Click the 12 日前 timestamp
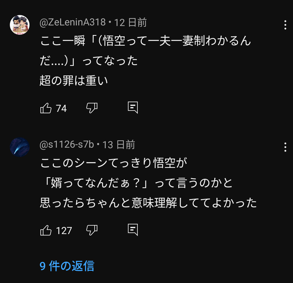Viewport: 293px width, 283px height. 130,22
